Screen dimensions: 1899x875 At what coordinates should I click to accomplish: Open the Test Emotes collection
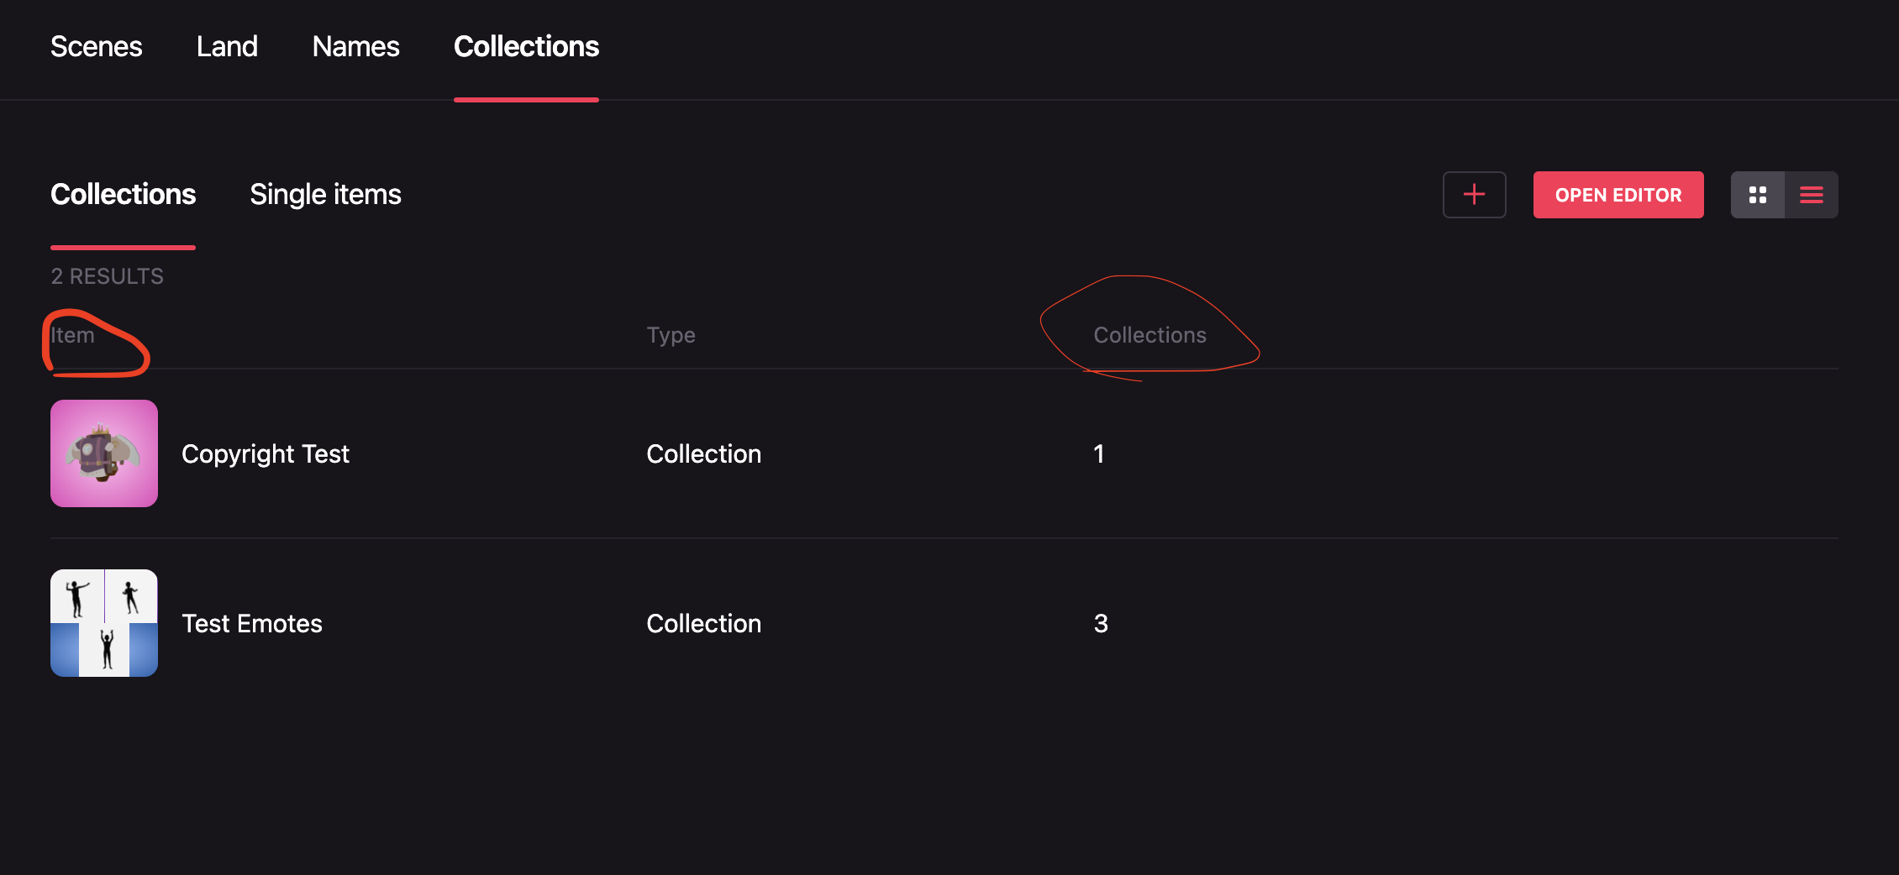click(x=252, y=622)
